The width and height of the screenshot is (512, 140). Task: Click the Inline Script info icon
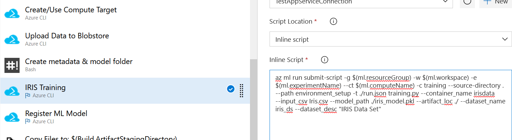click(x=324, y=60)
